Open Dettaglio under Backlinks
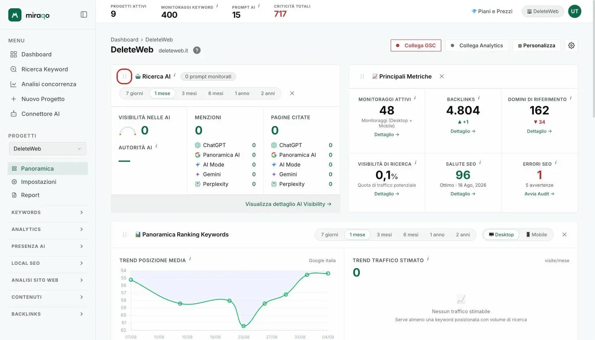595x340 pixels. (463, 131)
